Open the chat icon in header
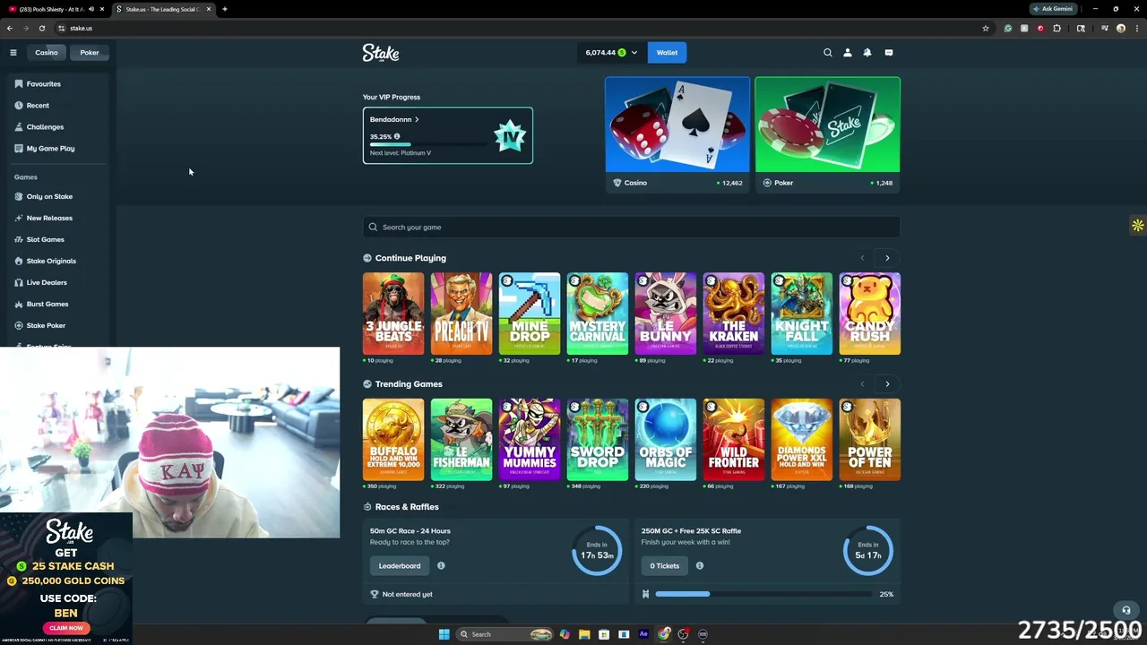The height and width of the screenshot is (645, 1147). [x=889, y=53]
